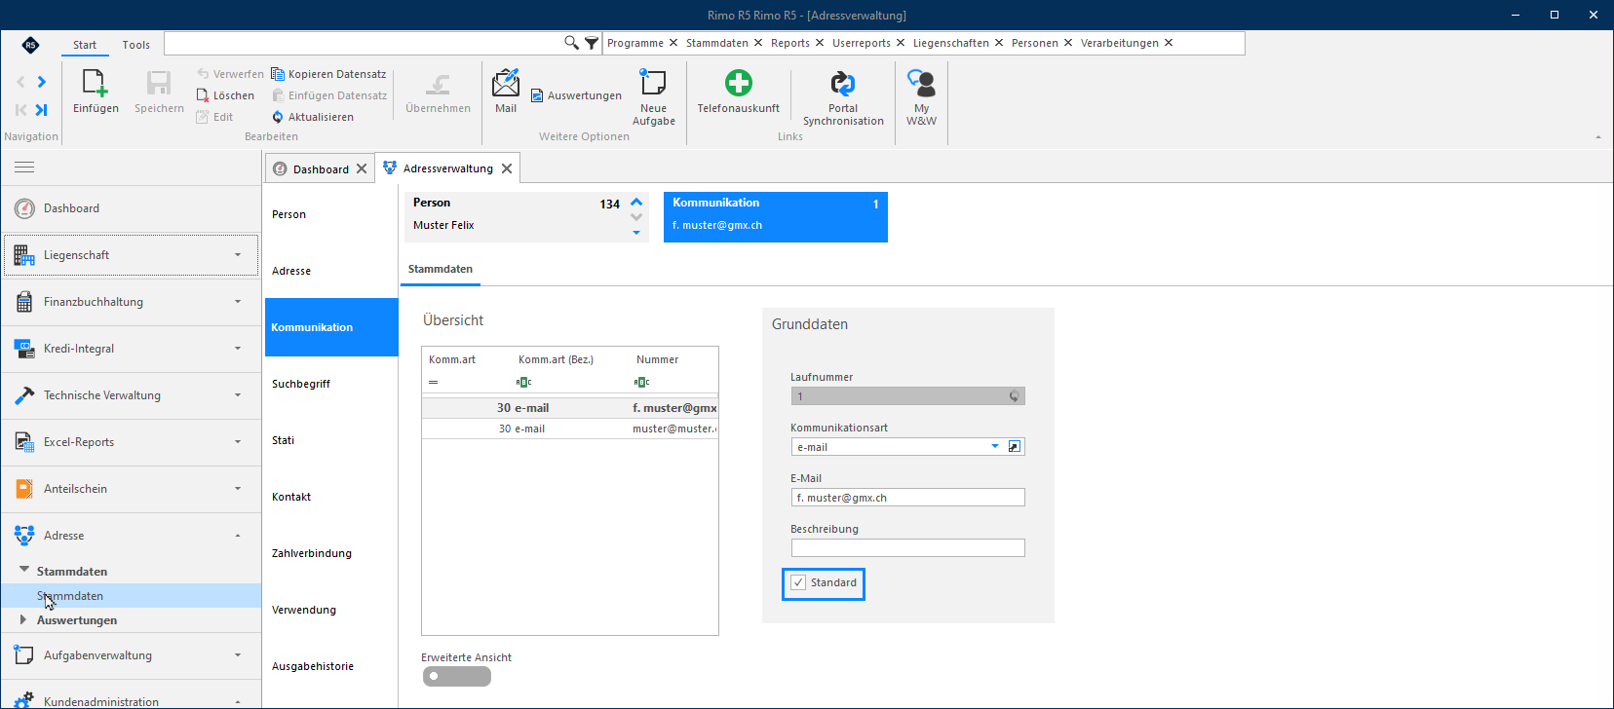Click the Kommunikation summary tile
The height and width of the screenshot is (709, 1614).
coord(776,216)
